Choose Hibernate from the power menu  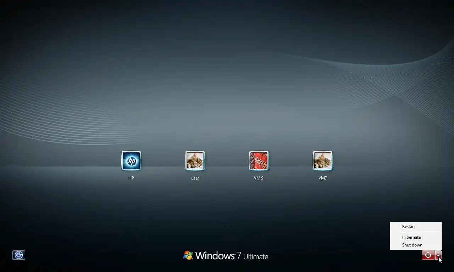(416, 237)
